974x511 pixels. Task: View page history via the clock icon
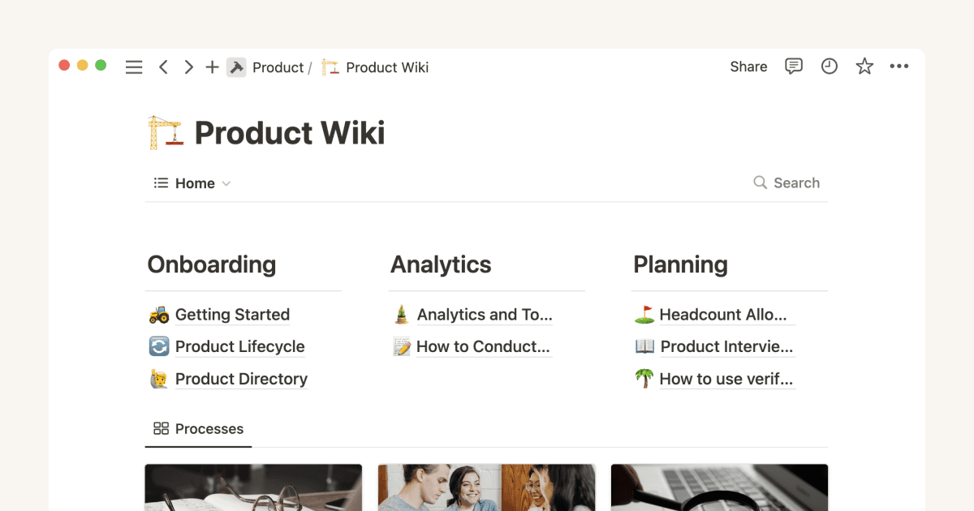click(829, 67)
